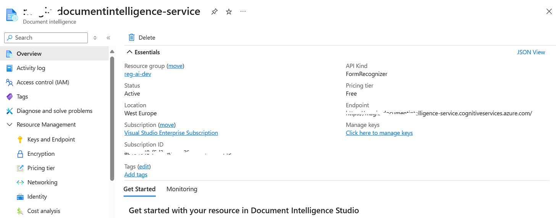Click the Pricing tier sidebar icon
The width and height of the screenshot is (556, 218).
20,168
